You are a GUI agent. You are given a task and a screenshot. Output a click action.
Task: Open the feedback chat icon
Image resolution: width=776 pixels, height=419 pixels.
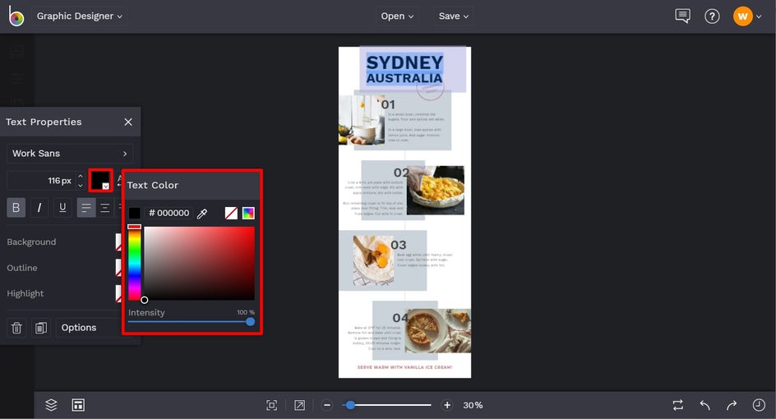coord(682,16)
